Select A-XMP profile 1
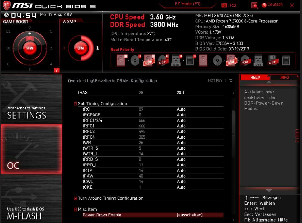The height and width of the screenshot is (223, 302). (x=97, y=48)
